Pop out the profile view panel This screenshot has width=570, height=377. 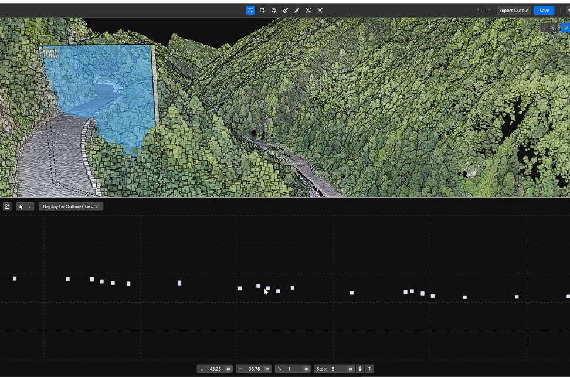coord(7,206)
